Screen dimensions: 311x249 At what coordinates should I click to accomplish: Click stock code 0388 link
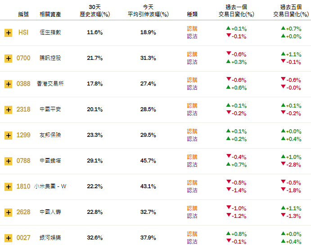(x=23, y=84)
